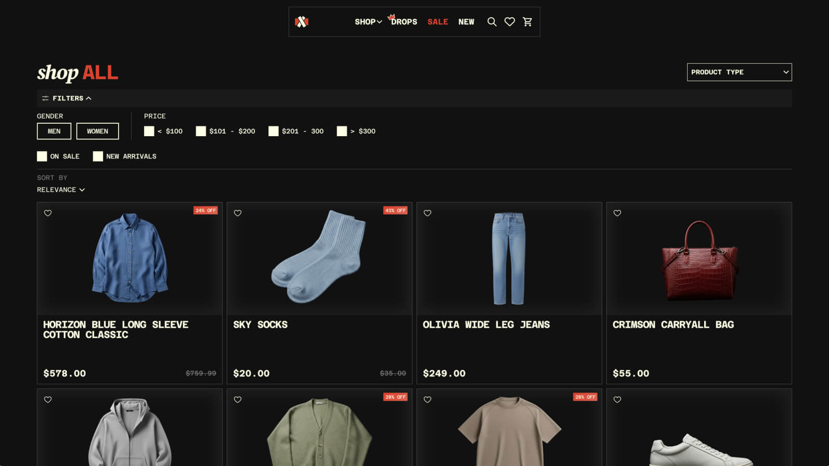Open the New page
829x466 pixels.
click(466, 22)
